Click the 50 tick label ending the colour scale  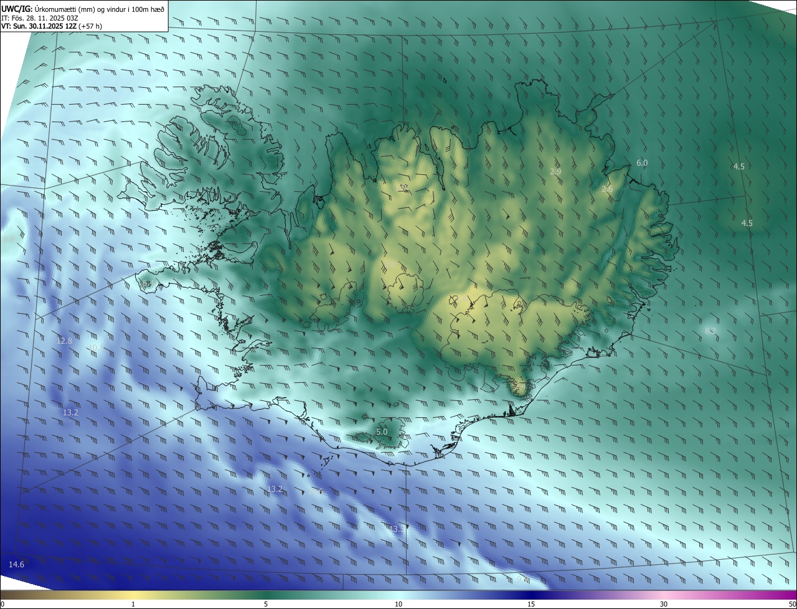pyautogui.click(x=792, y=604)
